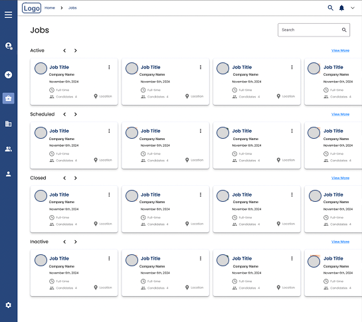Click View More for the Scheduled section
Screen dimensions: 362x322
pyautogui.click(x=340, y=114)
